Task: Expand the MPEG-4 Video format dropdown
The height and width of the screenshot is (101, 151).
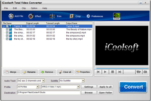Action: tap(78, 87)
